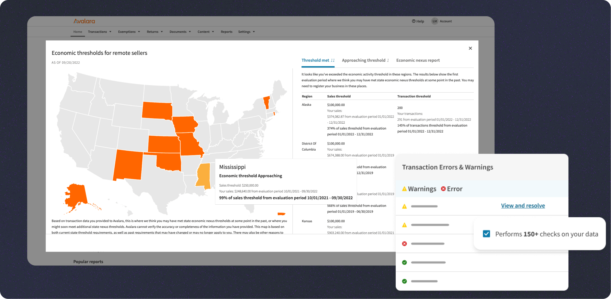Click the red Error circle icon
The image size is (611, 299).
[443, 189]
